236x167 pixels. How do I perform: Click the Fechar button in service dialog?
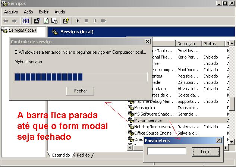[80, 91]
